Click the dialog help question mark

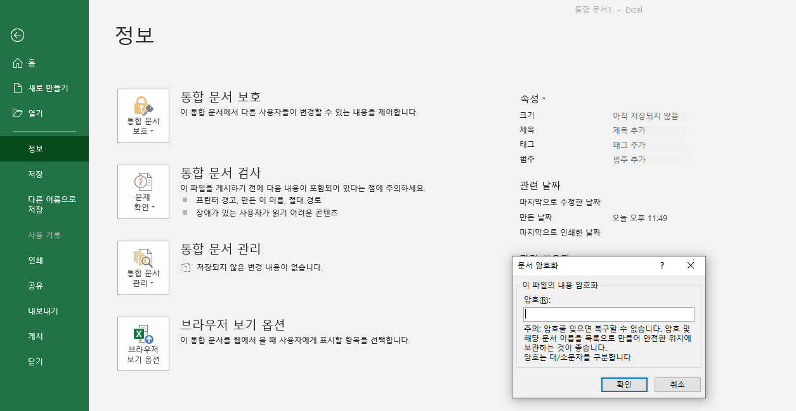(662, 265)
